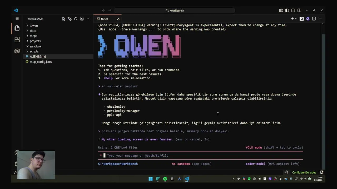The height and width of the screenshot is (189, 337).
Task: Expand the projects folder
Action: [x=35, y=41]
